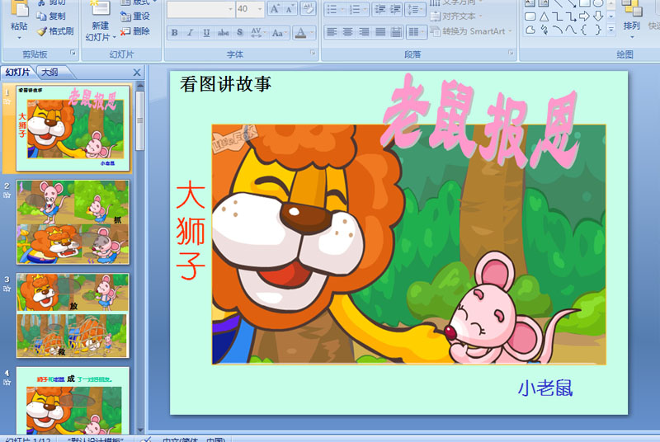
Task: Pick the triangle shape in the drawing gallery
Action: coord(544,16)
